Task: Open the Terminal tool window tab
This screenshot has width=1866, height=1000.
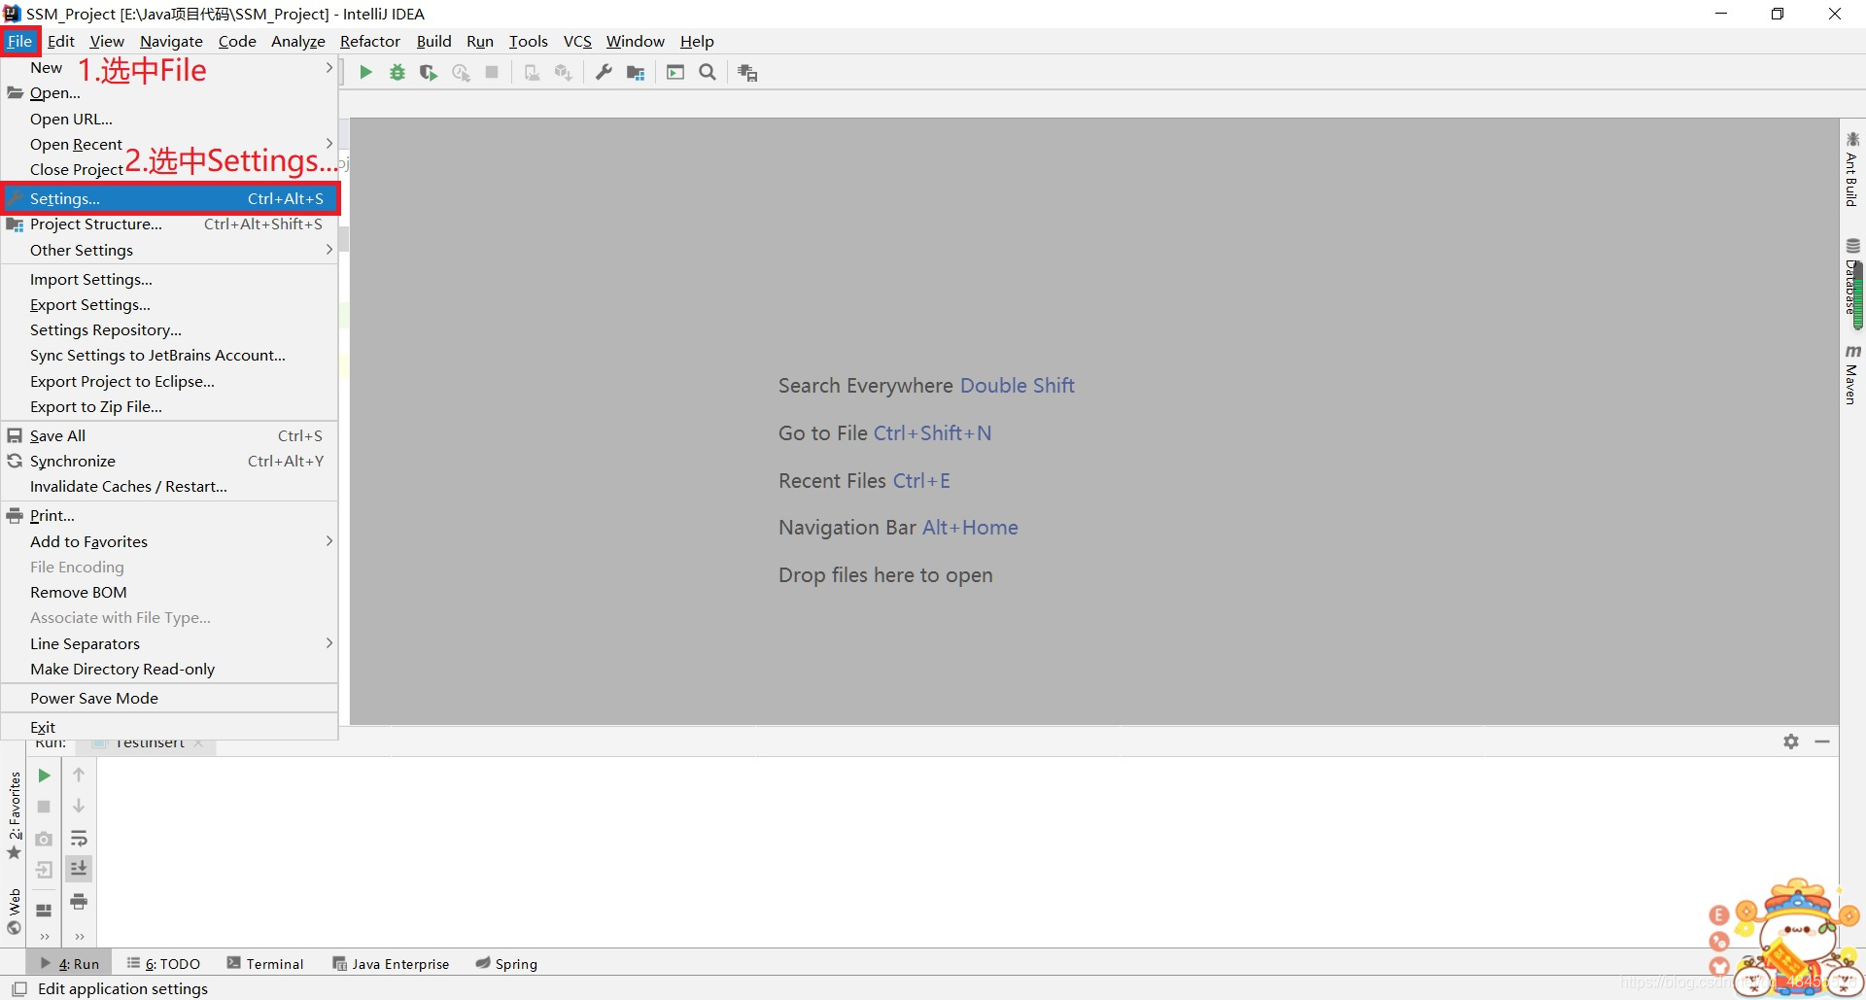Action: coord(265,964)
